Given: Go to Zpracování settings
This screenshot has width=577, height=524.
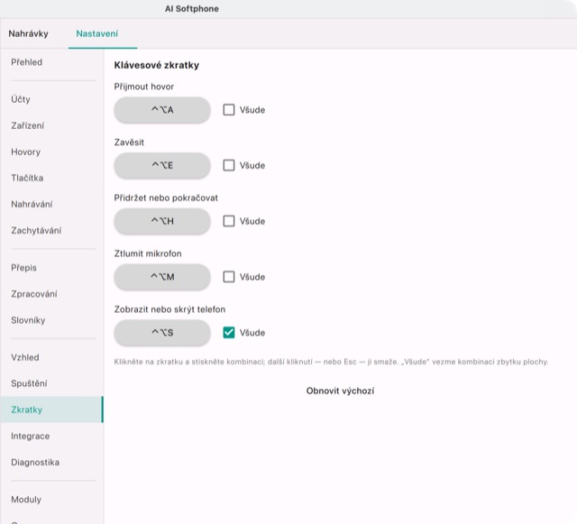Looking at the screenshot, I should tap(34, 294).
